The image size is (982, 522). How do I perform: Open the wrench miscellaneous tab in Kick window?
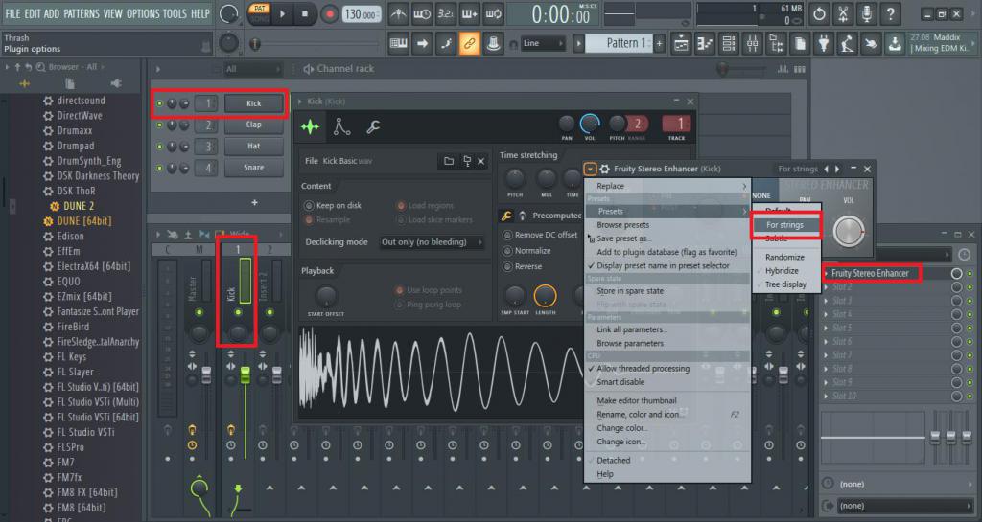pyautogui.click(x=373, y=126)
